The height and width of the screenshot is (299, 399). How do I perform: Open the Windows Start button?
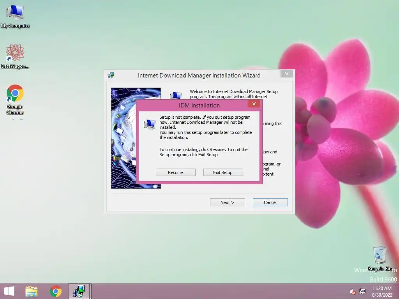(9, 291)
